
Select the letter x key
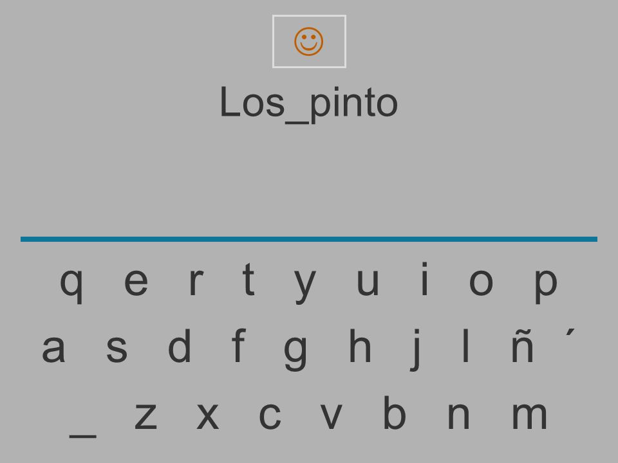tap(208, 415)
